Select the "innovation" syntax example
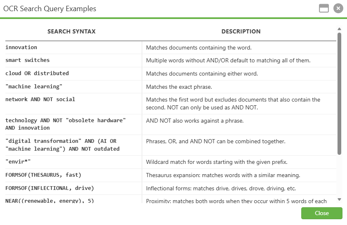Viewport: 347px width, 225px height. click(21, 47)
